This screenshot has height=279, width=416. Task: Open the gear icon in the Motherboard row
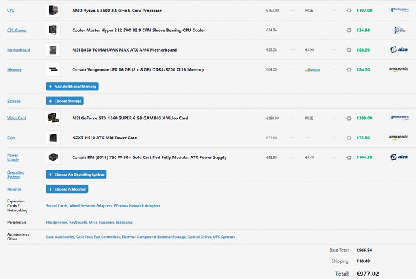349,50
